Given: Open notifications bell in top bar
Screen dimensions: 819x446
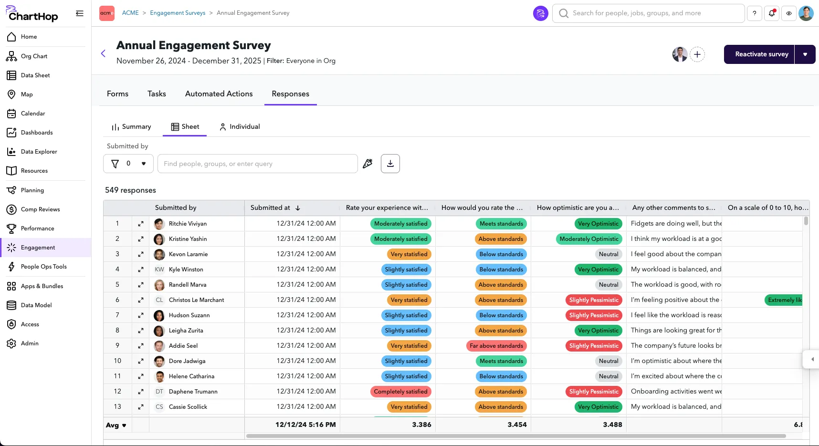Looking at the screenshot, I should click(772, 13).
